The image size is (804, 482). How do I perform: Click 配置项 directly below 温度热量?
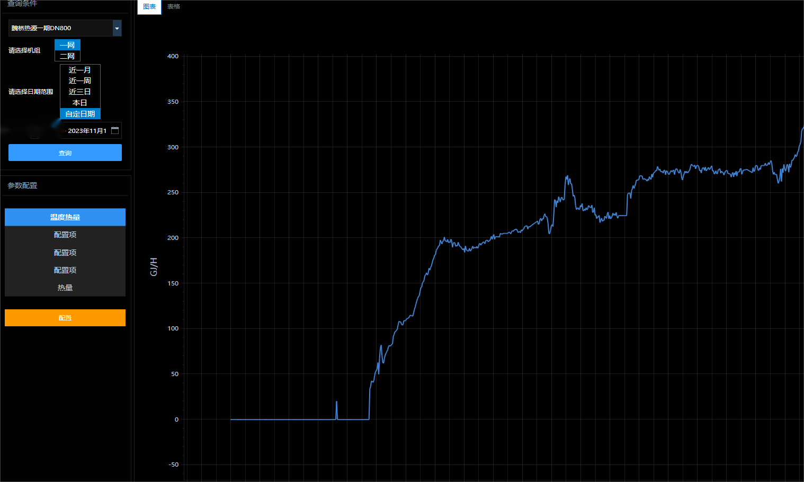coord(65,235)
